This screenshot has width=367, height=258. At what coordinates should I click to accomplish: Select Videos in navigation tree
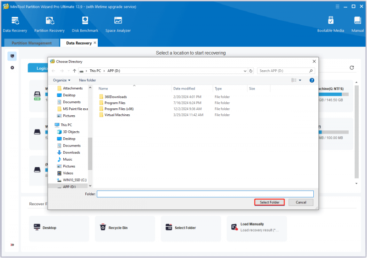pos(65,173)
